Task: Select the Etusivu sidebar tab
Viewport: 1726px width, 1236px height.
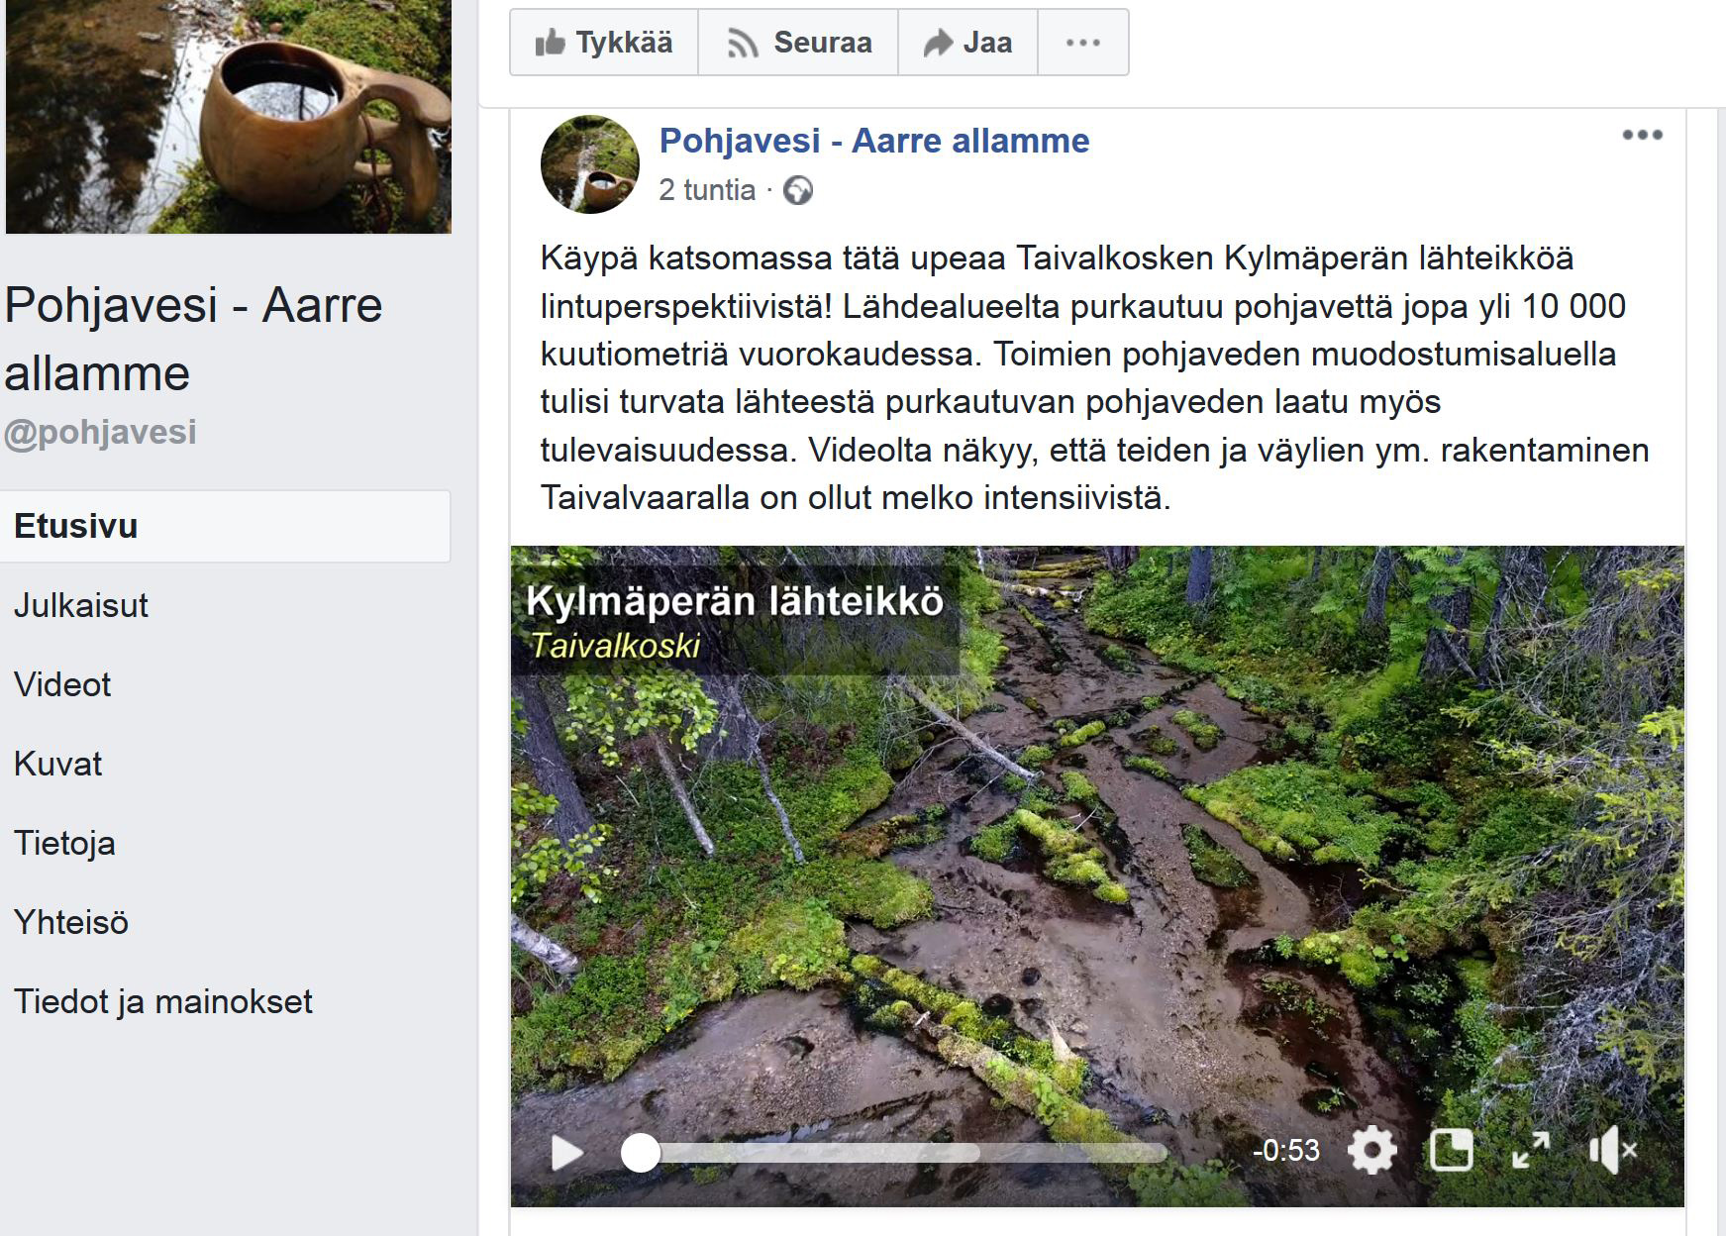Action: (x=225, y=526)
